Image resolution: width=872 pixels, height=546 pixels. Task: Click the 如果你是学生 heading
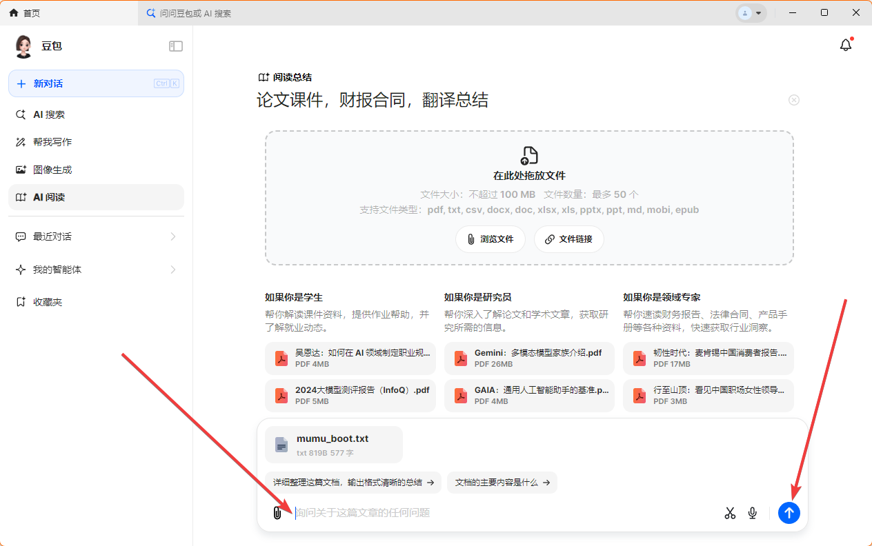tap(294, 297)
